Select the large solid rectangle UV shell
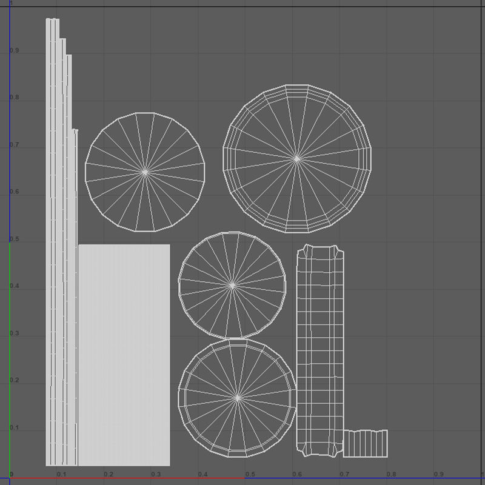The height and width of the screenshot is (485, 485). coord(124,355)
